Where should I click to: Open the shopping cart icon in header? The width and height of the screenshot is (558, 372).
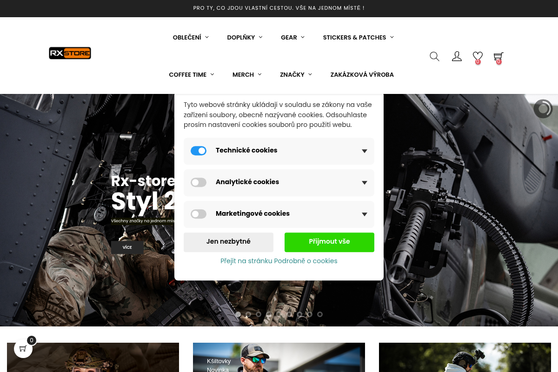[x=498, y=57]
